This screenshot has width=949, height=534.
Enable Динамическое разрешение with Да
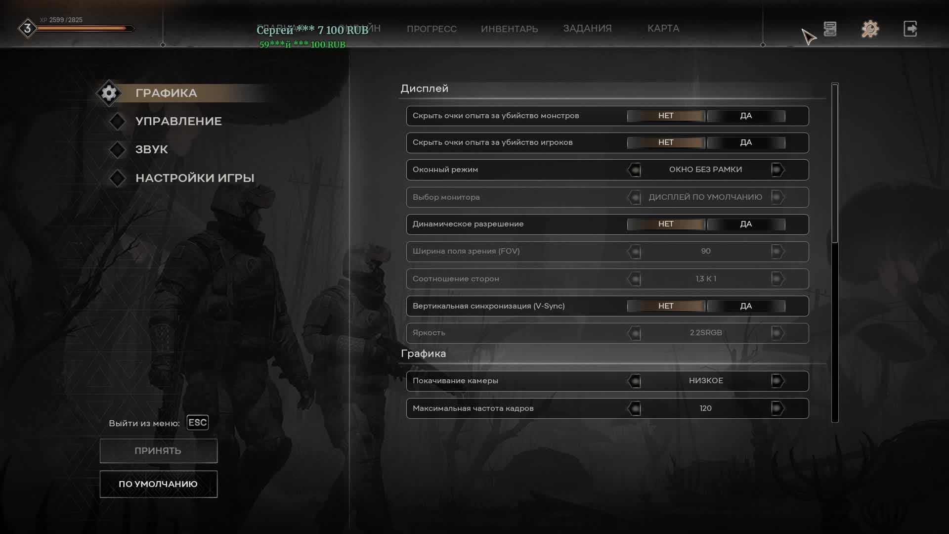746,224
